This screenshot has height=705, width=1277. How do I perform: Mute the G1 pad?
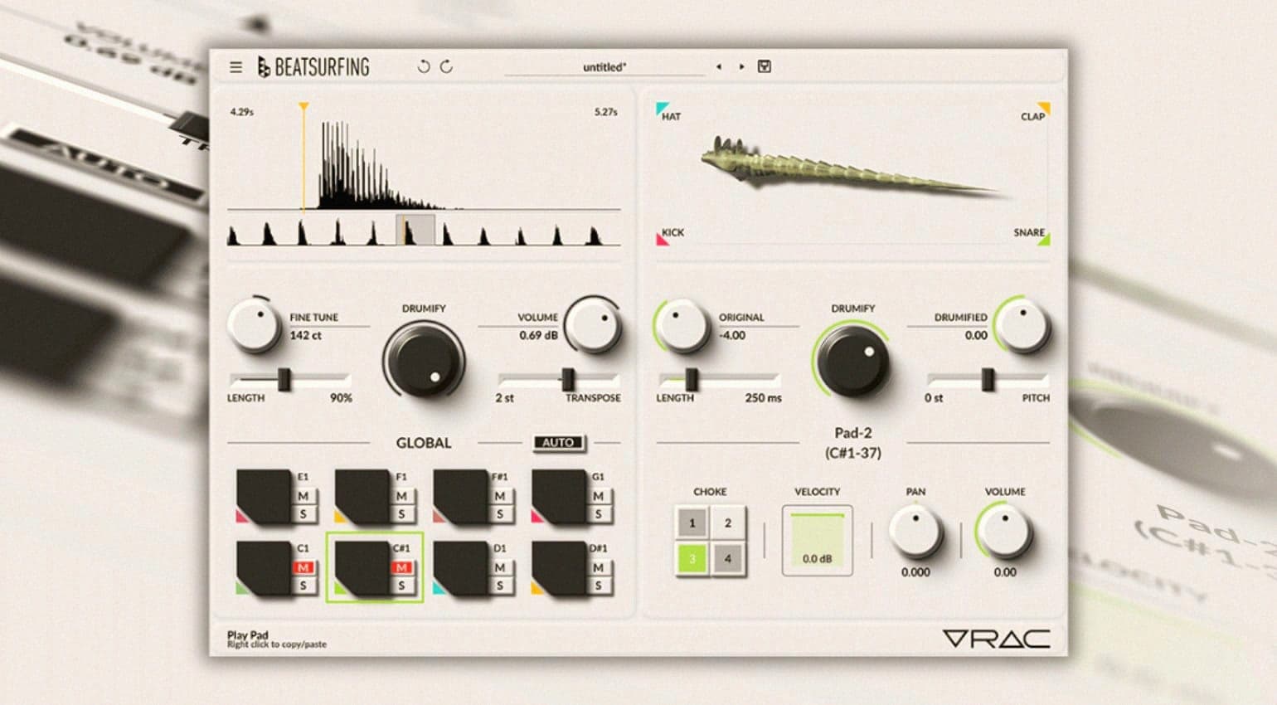point(599,496)
